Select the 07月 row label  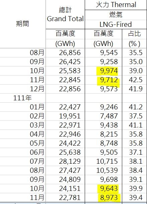37,161
